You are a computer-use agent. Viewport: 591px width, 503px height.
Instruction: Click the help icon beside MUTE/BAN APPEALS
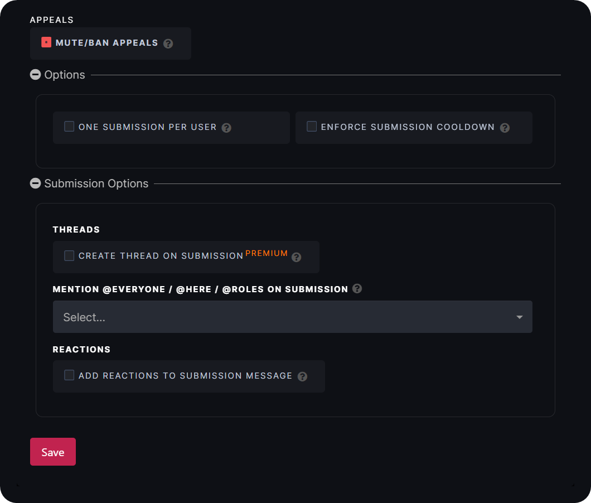(x=168, y=43)
